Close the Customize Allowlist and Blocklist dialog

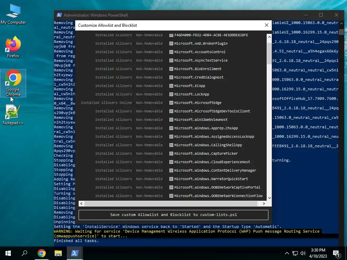[267, 25]
